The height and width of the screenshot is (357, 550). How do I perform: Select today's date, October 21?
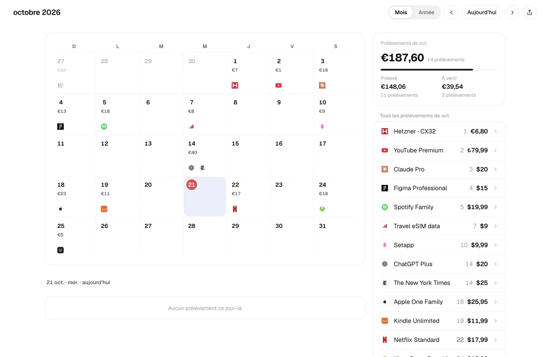(x=205, y=197)
